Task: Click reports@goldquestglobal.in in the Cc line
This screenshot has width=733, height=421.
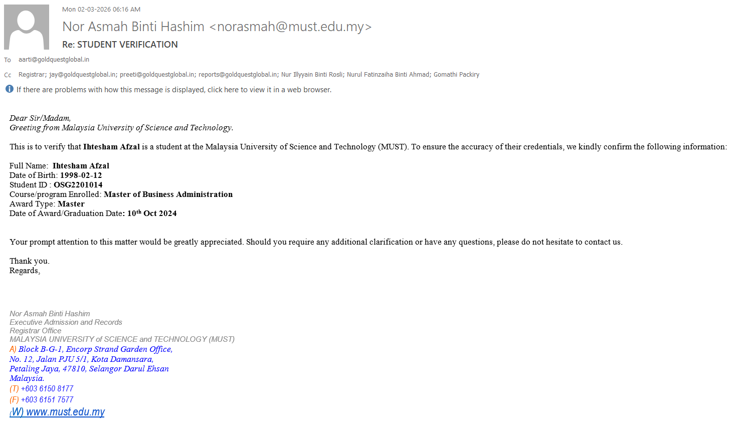Action: (238, 75)
